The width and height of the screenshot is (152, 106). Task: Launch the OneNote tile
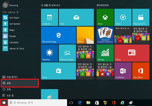(123, 71)
